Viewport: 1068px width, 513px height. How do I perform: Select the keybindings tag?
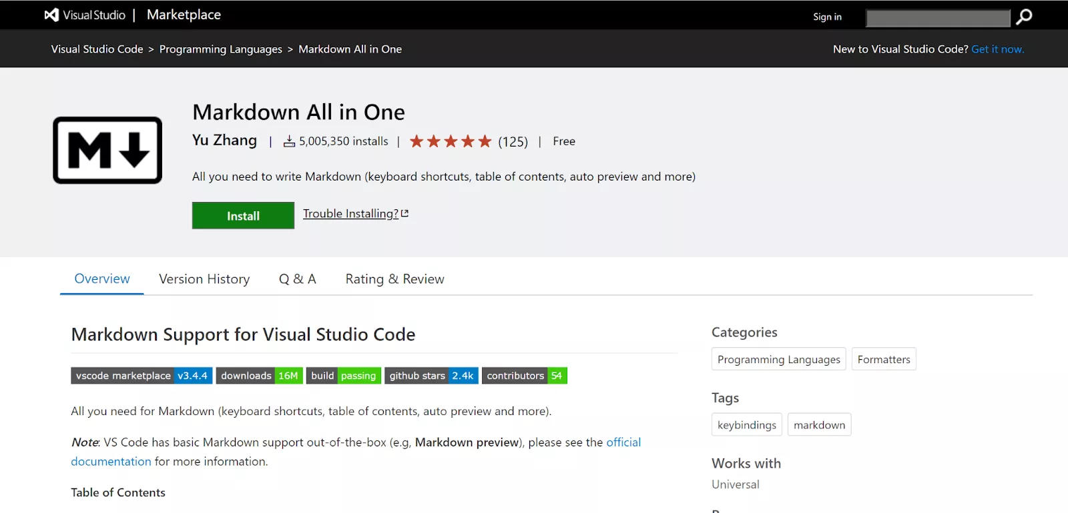747,425
